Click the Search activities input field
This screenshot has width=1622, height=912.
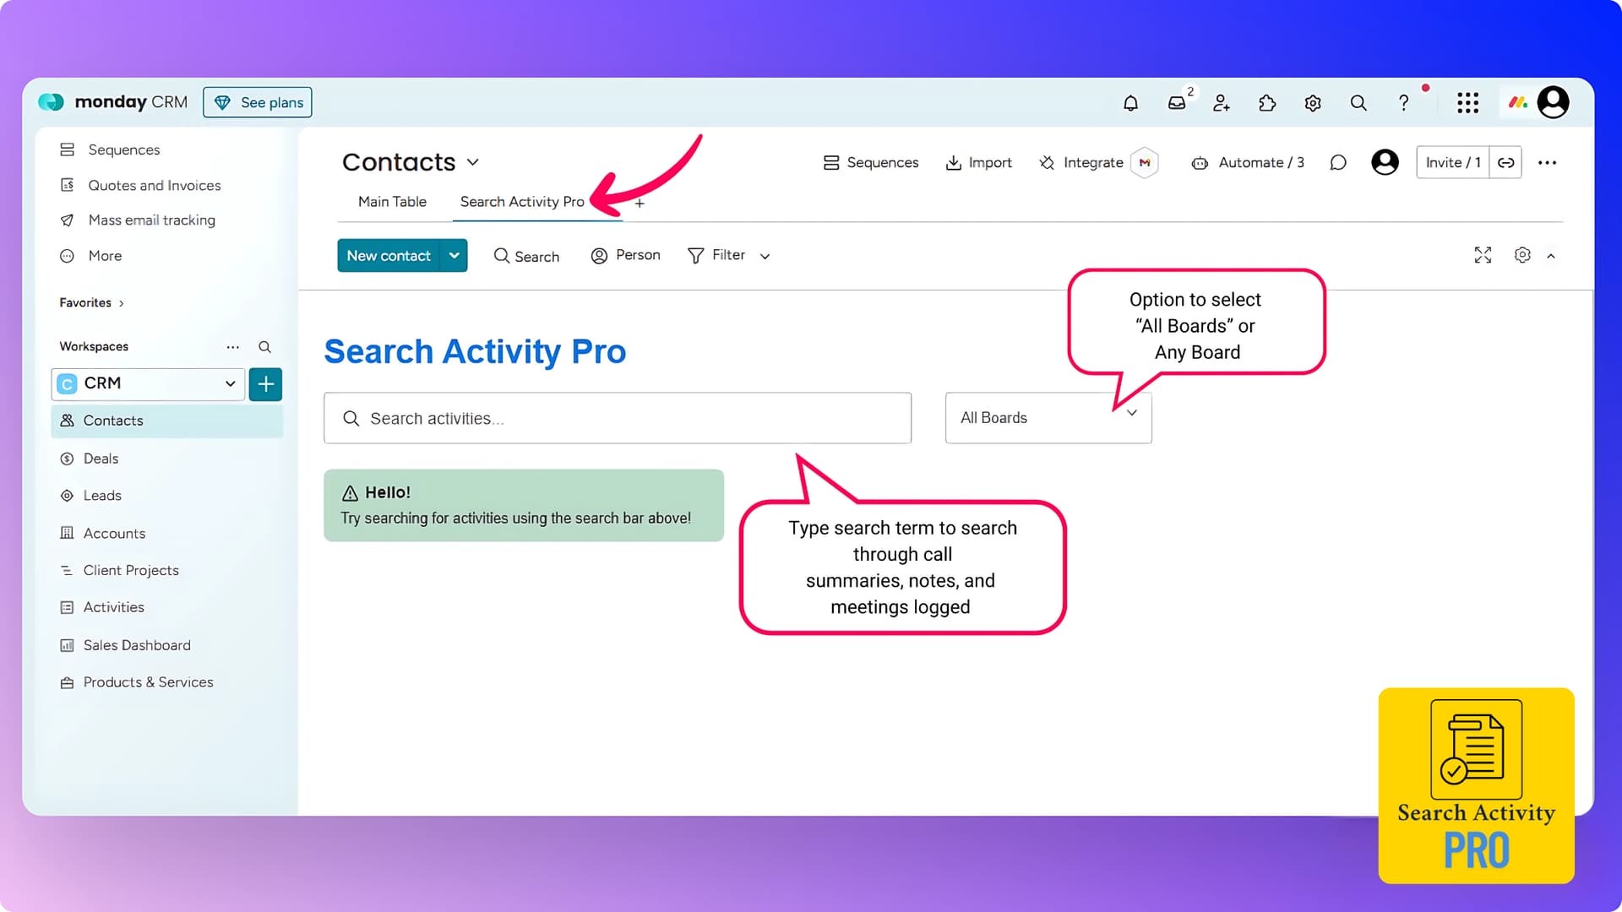(x=618, y=418)
